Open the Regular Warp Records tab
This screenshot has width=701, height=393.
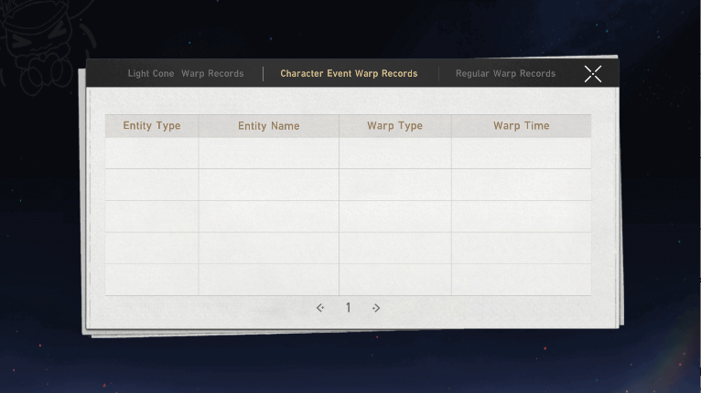pyautogui.click(x=506, y=74)
